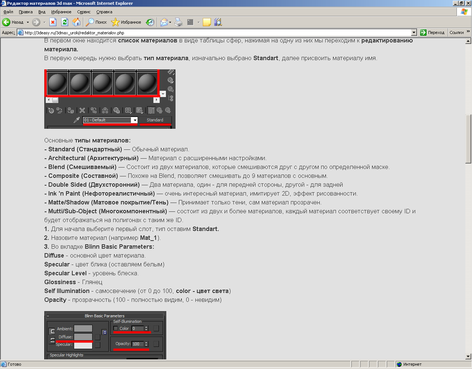Image resolution: width=472 pixels, height=369 pixels.
Task: Toggle Show Map in Viewport checker icon
Action: (139, 110)
